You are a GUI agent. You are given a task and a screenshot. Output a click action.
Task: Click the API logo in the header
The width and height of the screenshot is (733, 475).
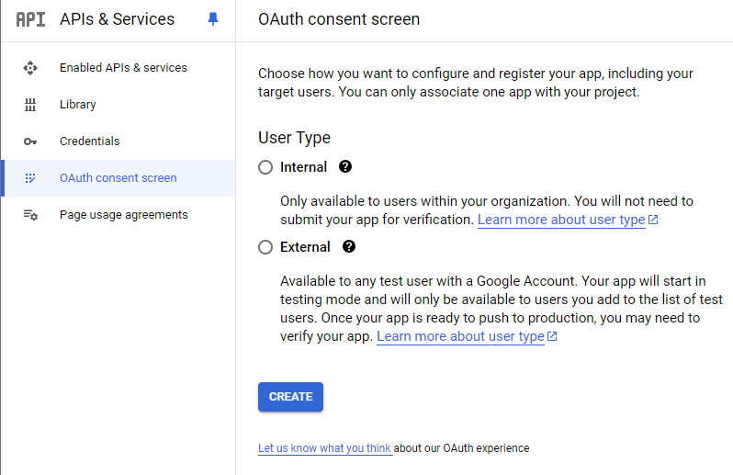[30, 19]
